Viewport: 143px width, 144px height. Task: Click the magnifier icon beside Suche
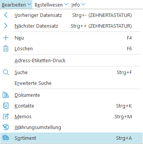click(6, 73)
